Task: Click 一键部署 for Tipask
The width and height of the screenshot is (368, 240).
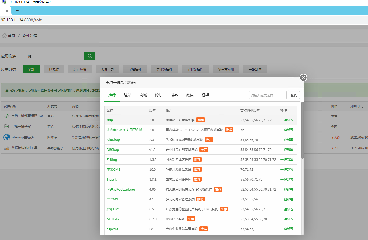Action: tap(287, 180)
